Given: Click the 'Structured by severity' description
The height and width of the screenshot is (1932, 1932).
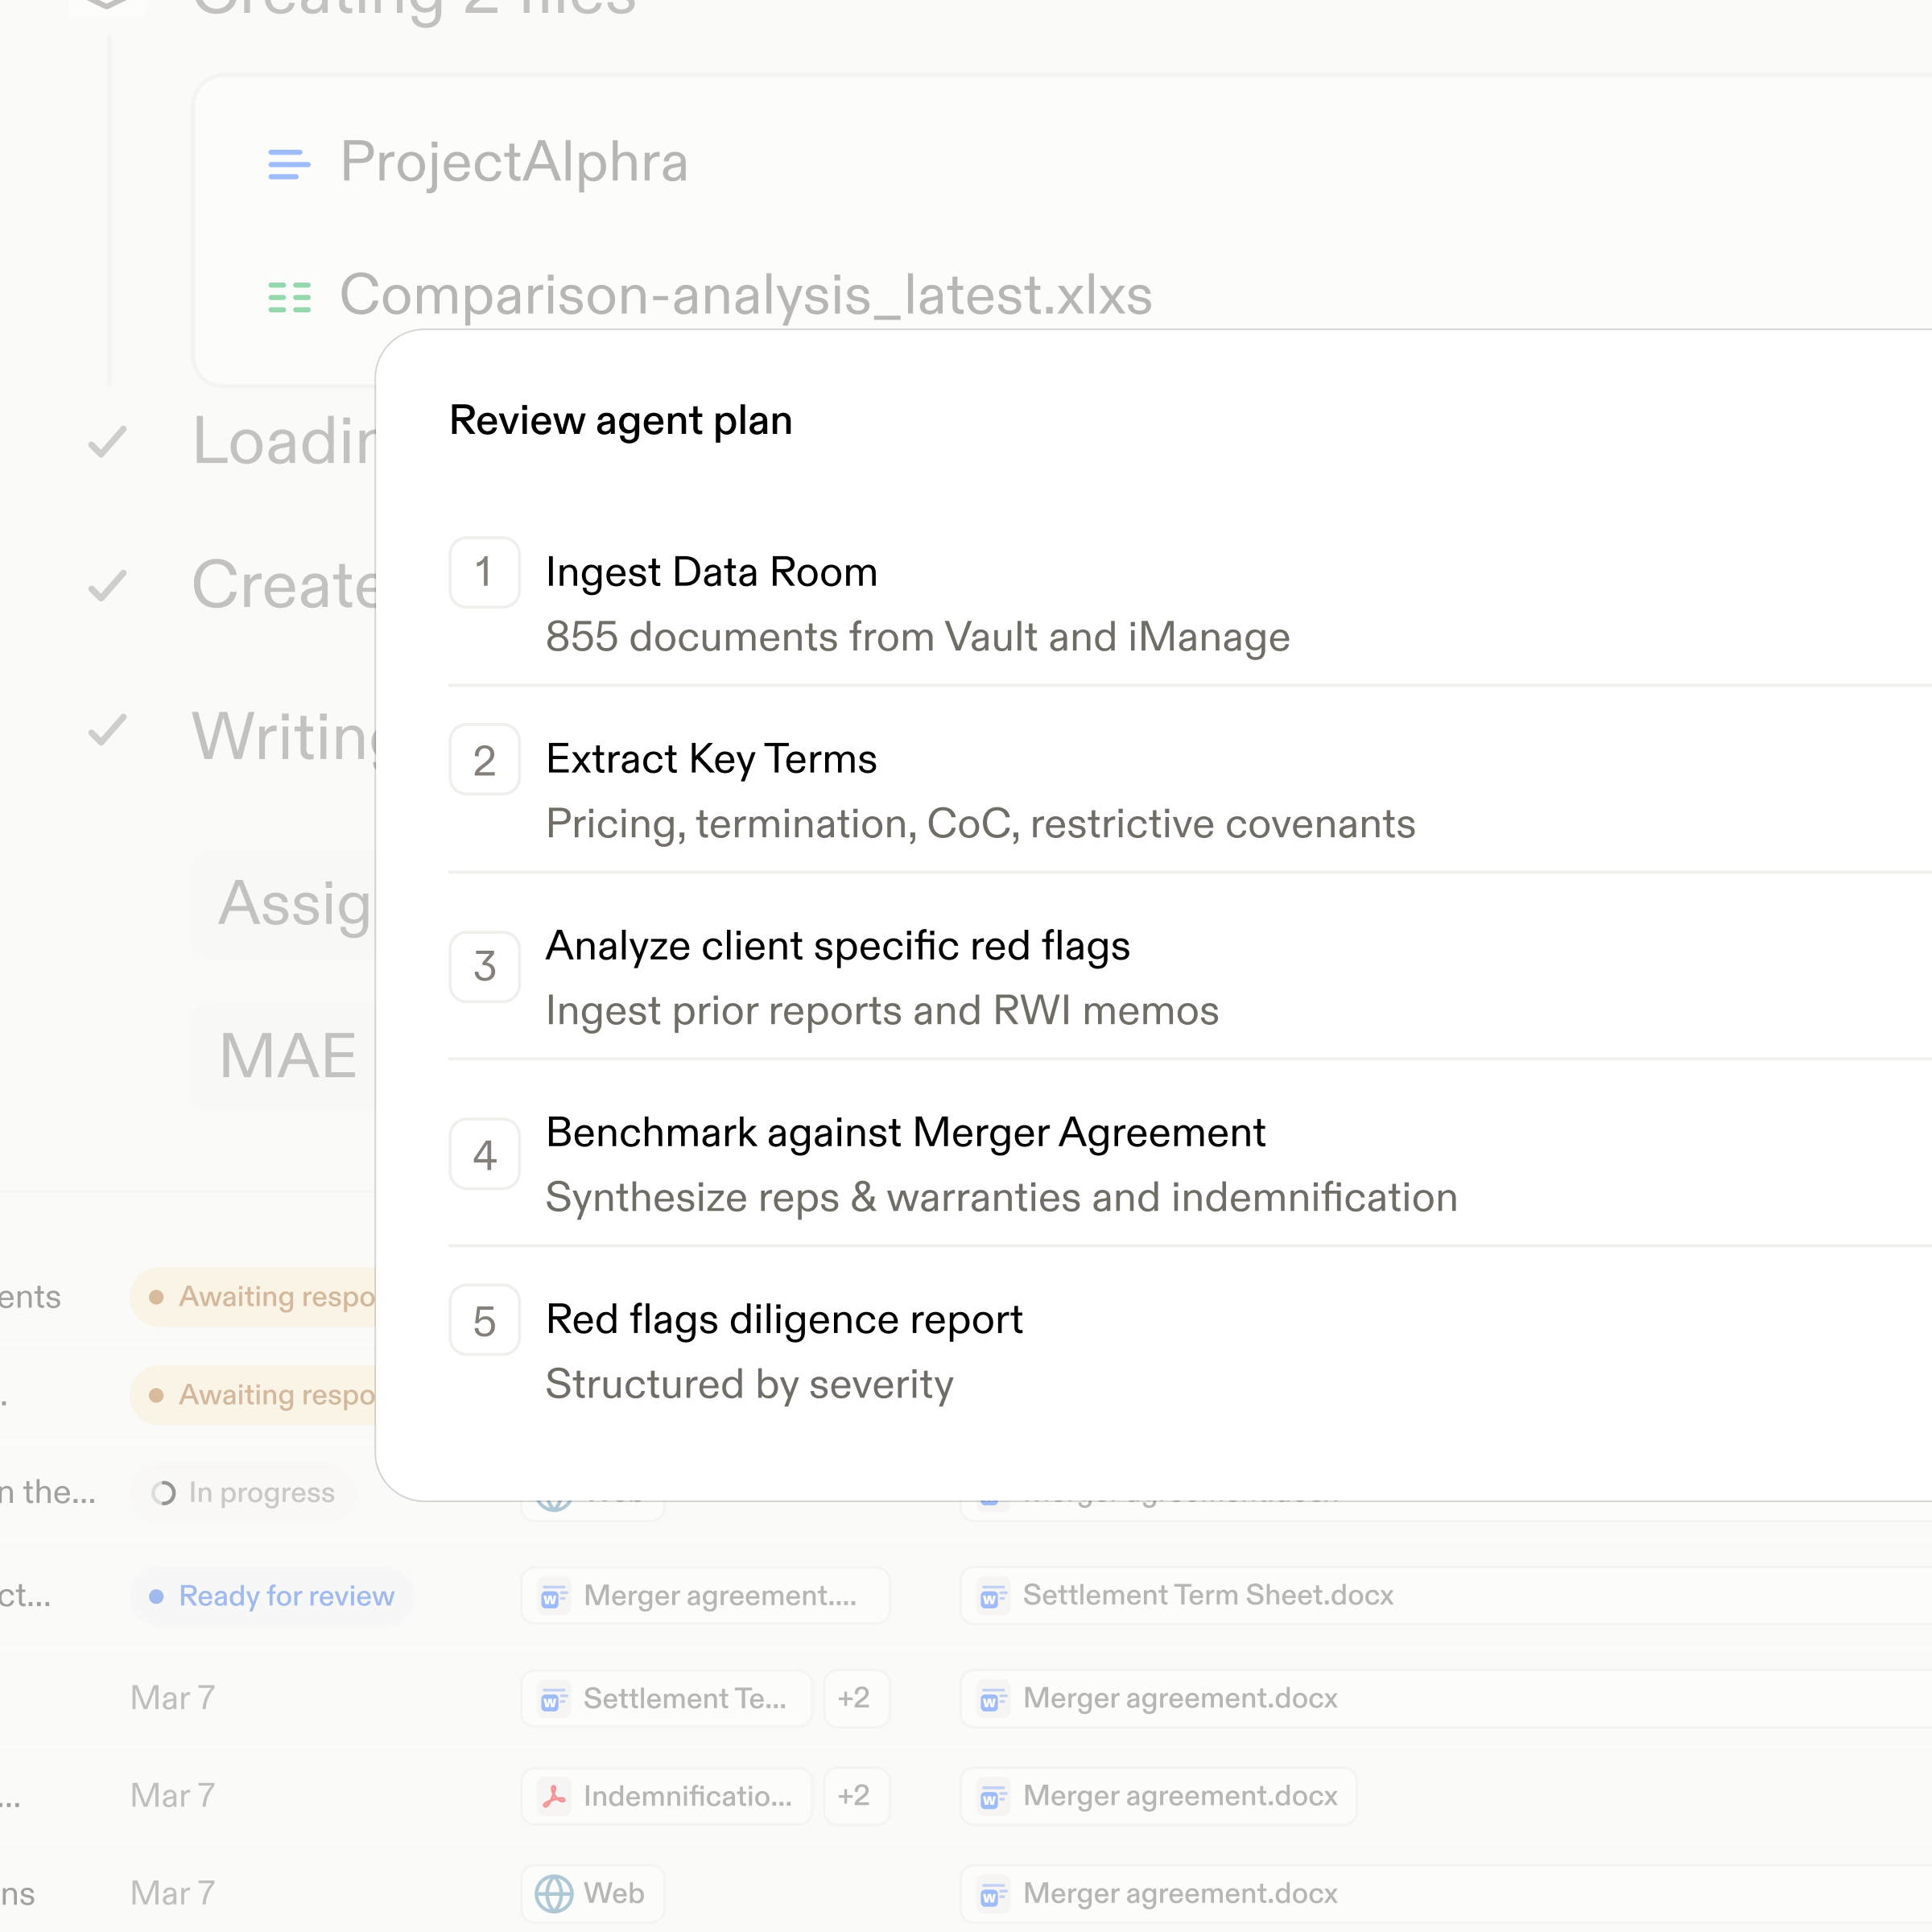Looking at the screenshot, I should 750,1385.
